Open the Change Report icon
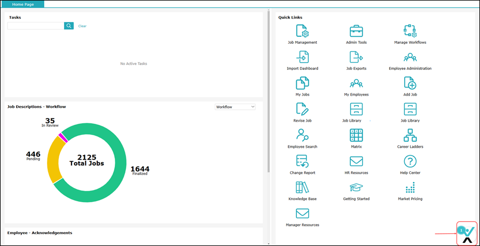The height and width of the screenshot is (246, 480). pyautogui.click(x=302, y=161)
